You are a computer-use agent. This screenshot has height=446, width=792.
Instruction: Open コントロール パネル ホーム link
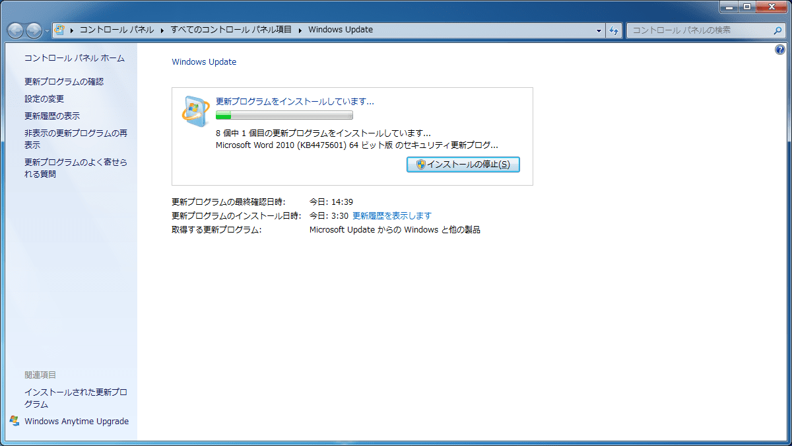pyautogui.click(x=75, y=58)
